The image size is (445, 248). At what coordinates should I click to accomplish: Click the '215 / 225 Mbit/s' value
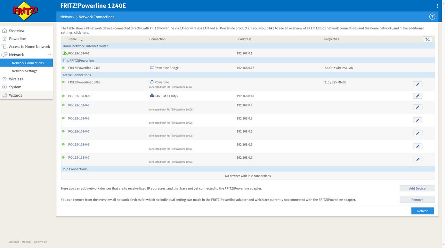click(x=335, y=82)
